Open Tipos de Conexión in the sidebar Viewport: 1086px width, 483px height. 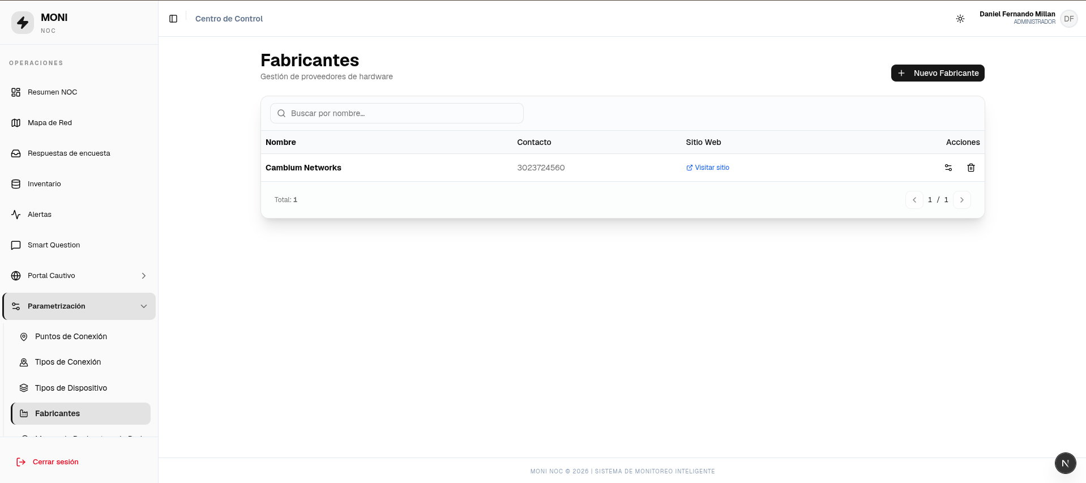pos(80,362)
